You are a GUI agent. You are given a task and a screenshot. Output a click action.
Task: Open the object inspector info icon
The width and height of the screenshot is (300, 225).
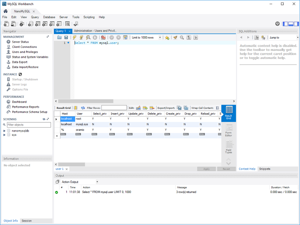[22, 23]
